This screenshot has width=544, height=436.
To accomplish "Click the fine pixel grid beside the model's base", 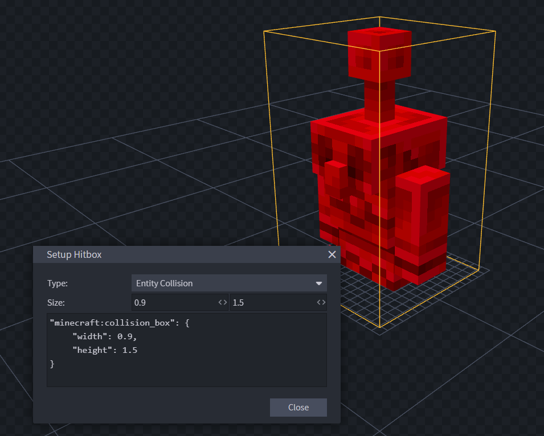I will coord(461,268).
